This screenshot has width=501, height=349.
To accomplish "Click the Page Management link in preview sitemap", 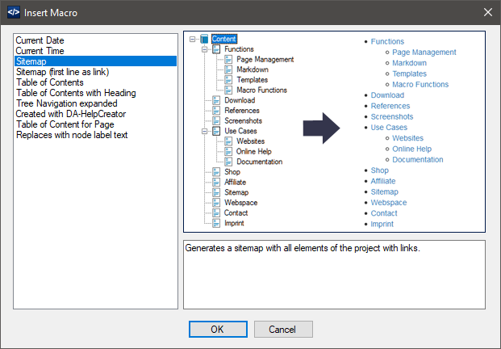I will [424, 53].
